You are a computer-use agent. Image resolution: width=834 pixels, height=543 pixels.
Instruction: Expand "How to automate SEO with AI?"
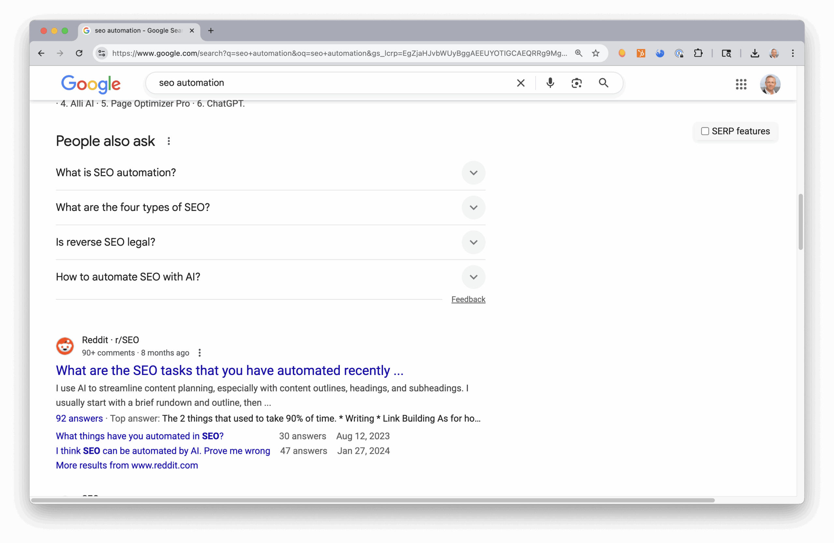tap(473, 277)
